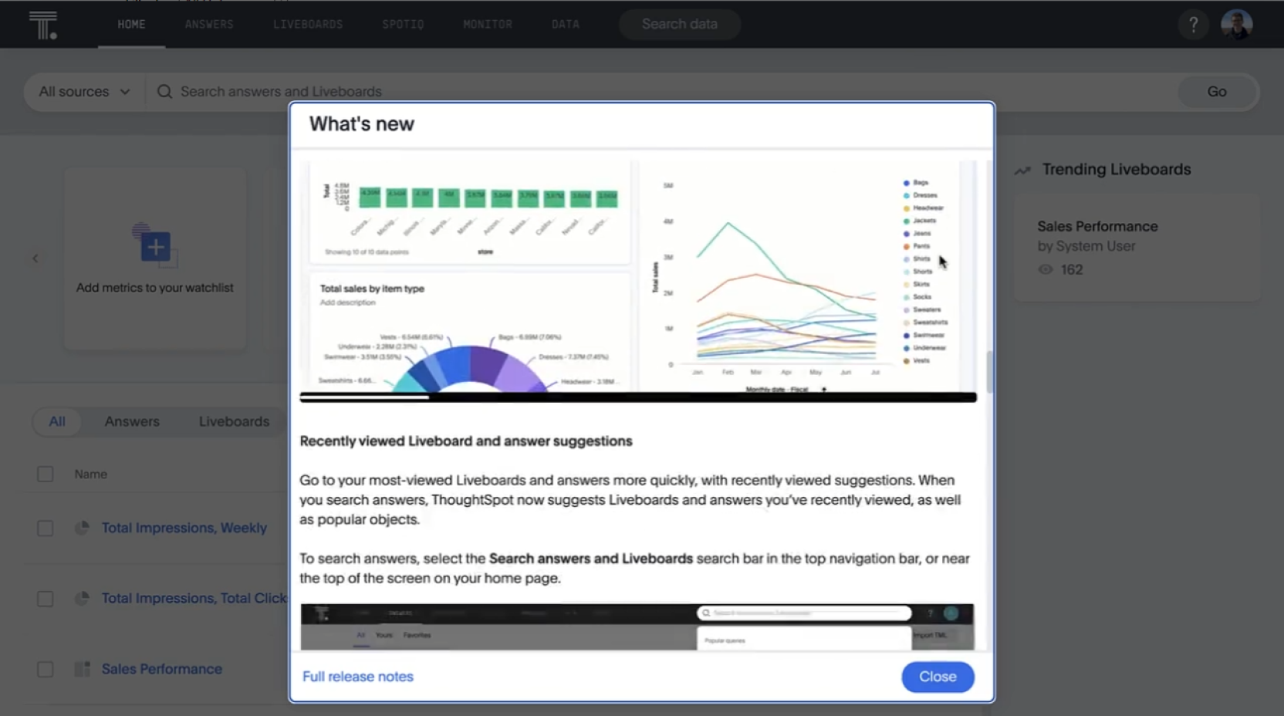1284x716 pixels.
Task: Check the Total Impressions, Weekly row
Action: (x=46, y=529)
